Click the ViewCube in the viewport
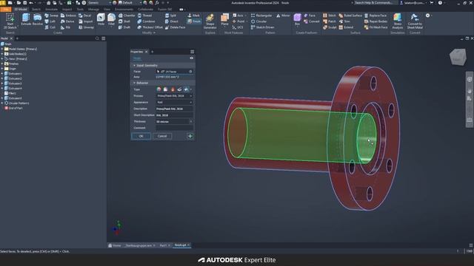 (x=458, y=57)
